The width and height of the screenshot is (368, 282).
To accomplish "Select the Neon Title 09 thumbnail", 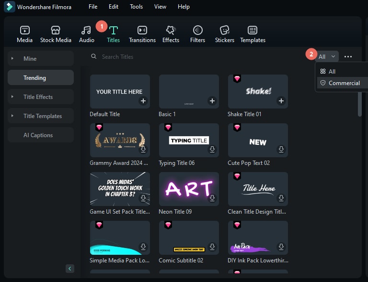I will tap(189, 189).
